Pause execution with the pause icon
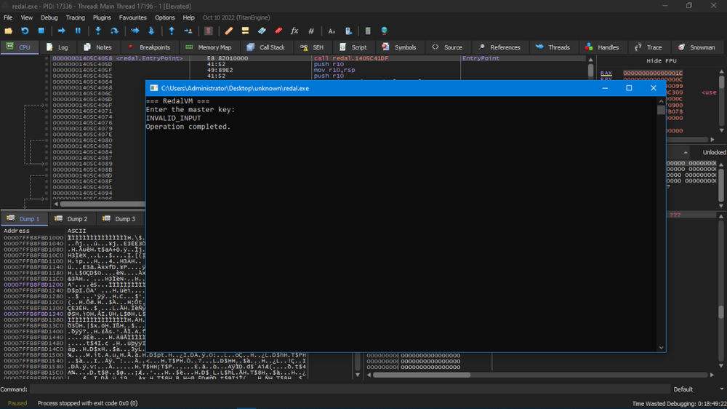This screenshot has width=727, height=409. pyautogui.click(x=78, y=31)
